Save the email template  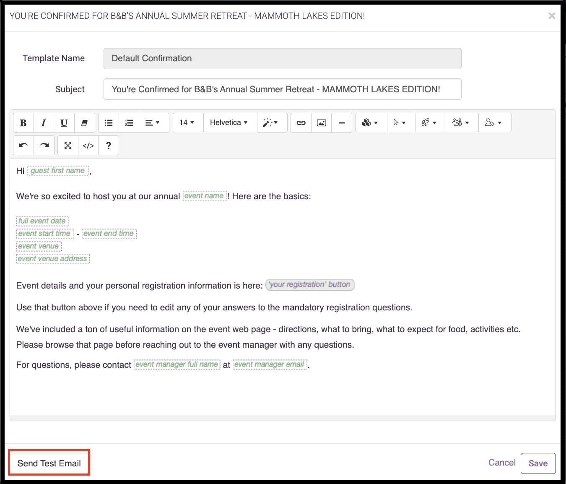coord(538,463)
